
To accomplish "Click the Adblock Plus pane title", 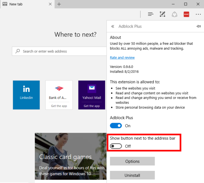I will (x=130, y=26).
